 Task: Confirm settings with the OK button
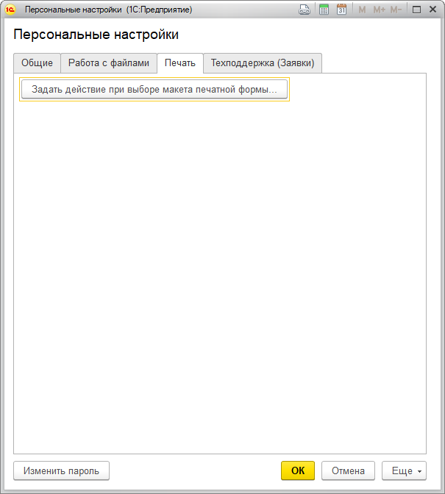[x=298, y=470]
